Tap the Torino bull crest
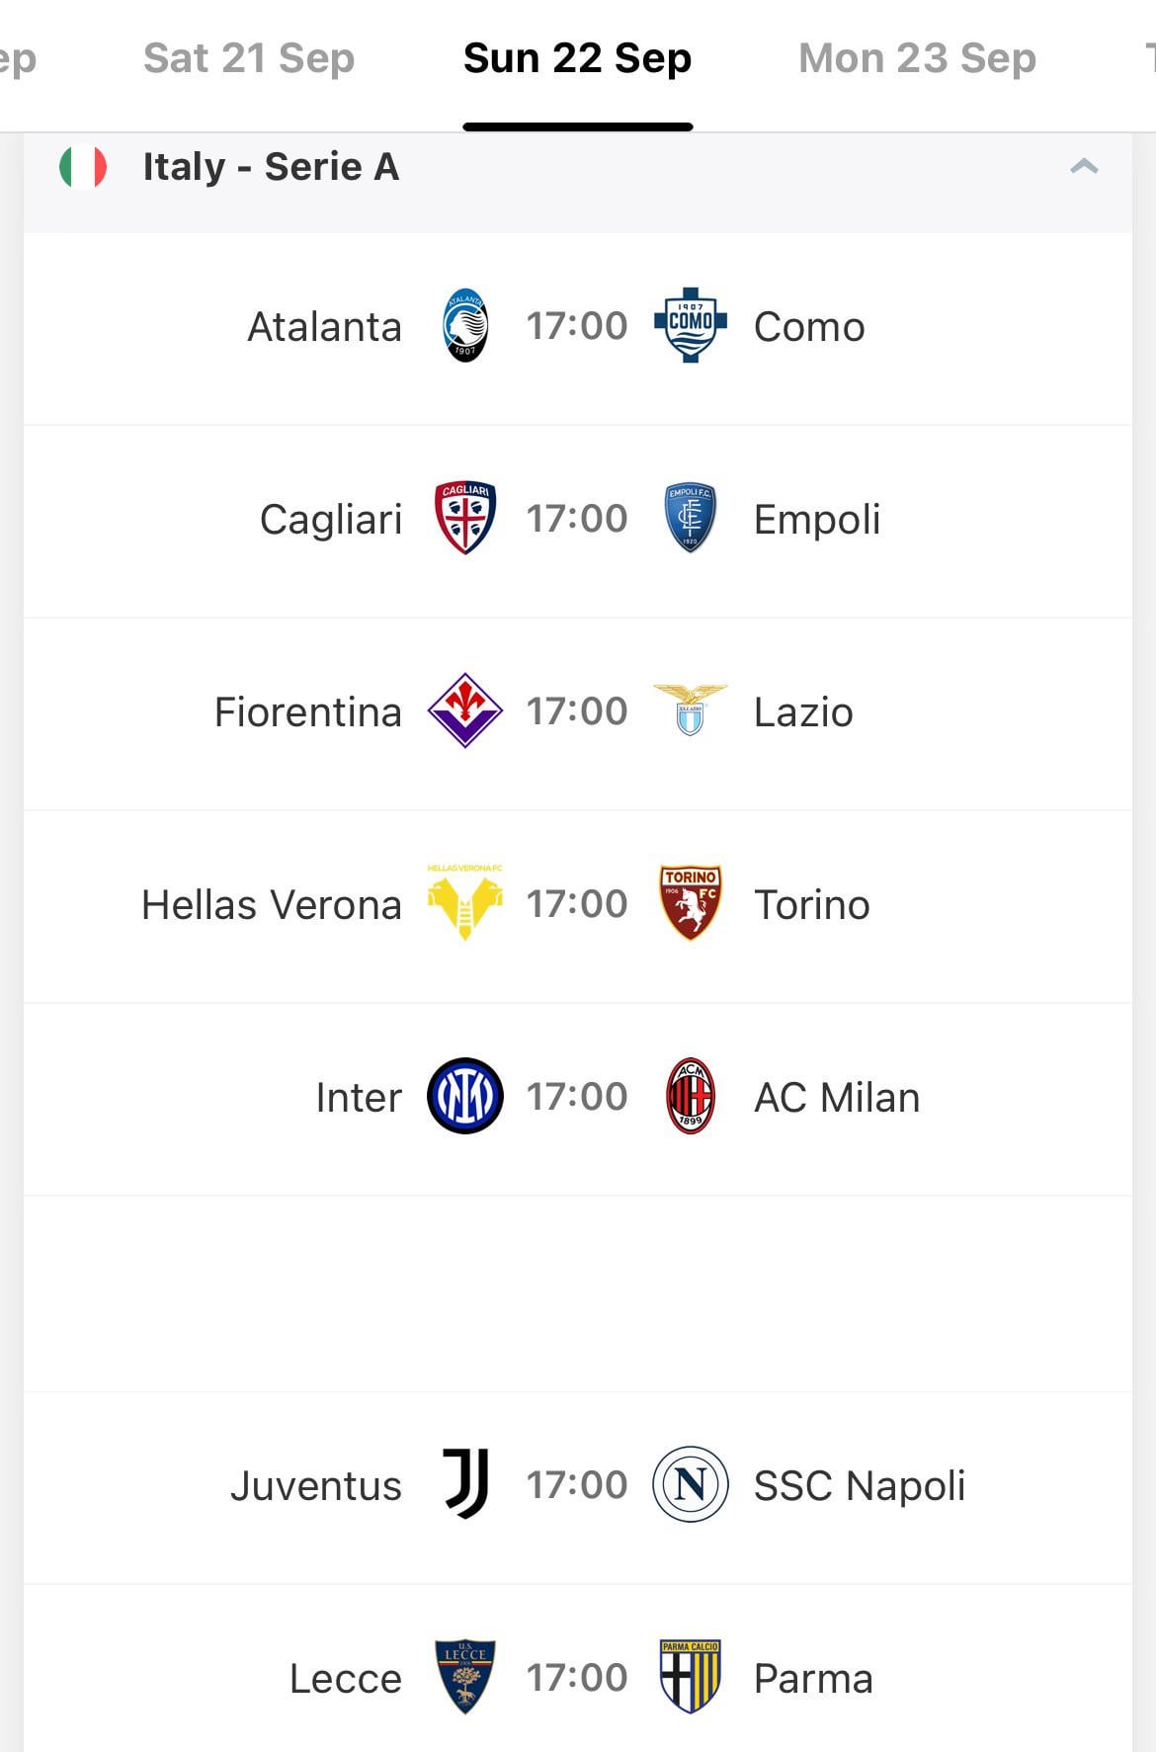 (691, 902)
